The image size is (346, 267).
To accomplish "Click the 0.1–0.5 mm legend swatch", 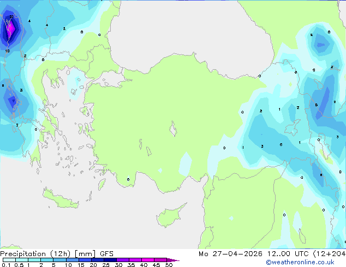I will click(x=9, y=260).
